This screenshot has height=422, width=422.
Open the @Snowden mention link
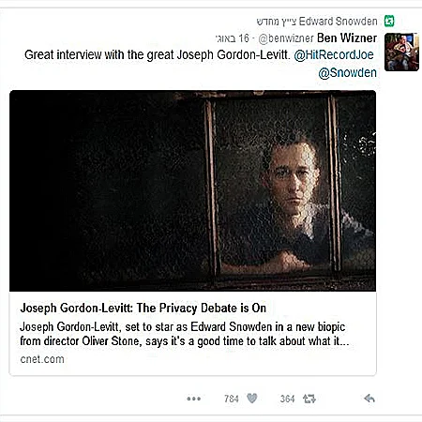(347, 73)
